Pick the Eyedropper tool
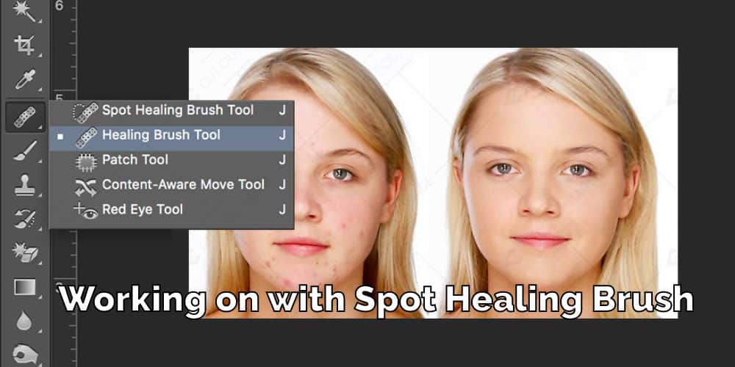735x367 pixels. click(x=24, y=79)
